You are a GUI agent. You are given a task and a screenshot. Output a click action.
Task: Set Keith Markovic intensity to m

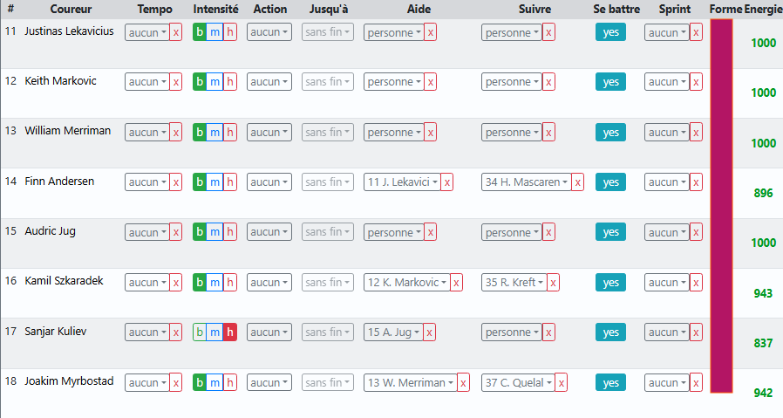(214, 82)
